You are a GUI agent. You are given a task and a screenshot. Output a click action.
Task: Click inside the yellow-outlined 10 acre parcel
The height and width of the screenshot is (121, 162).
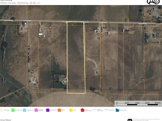click(76, 58)
